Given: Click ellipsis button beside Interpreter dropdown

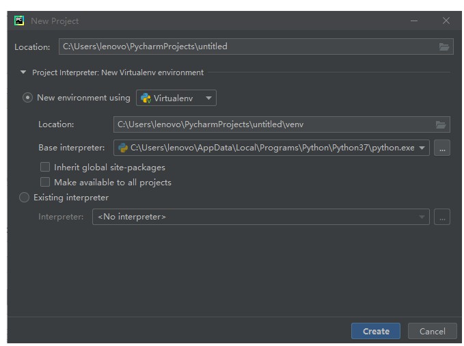Looking at the screenshot, I should coord(442,217).
